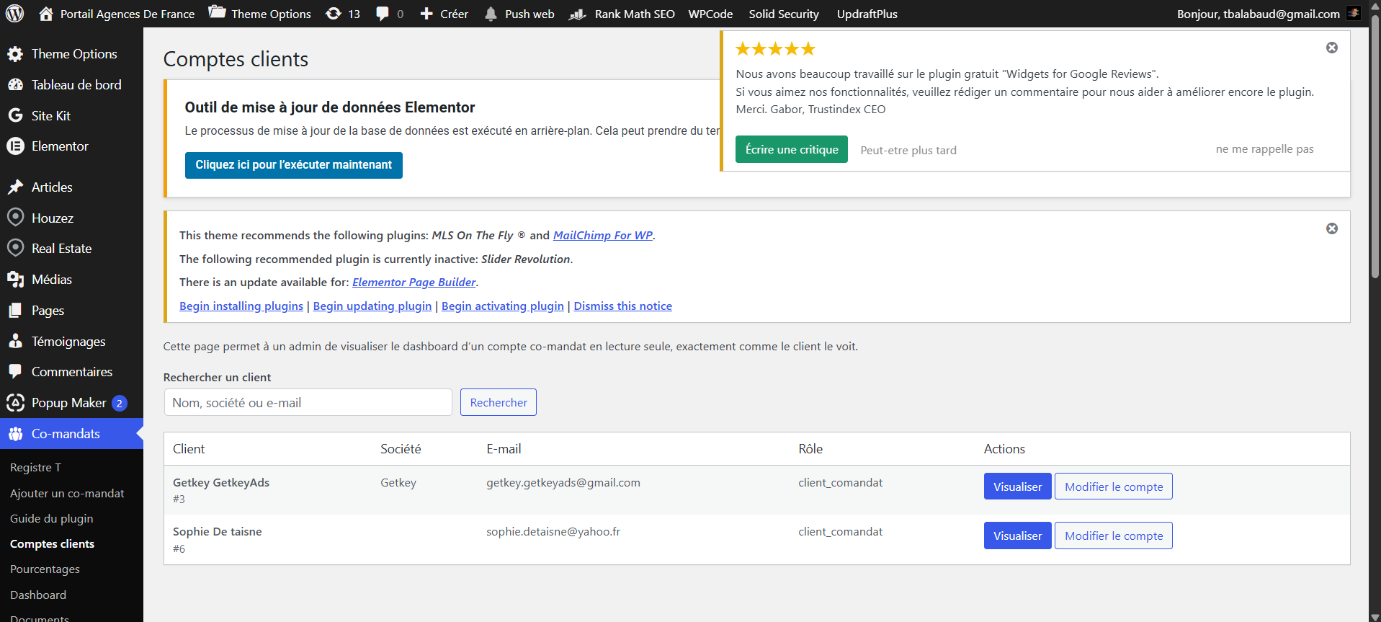Click the Rechercher button
1381x622 pixels.
499,403
